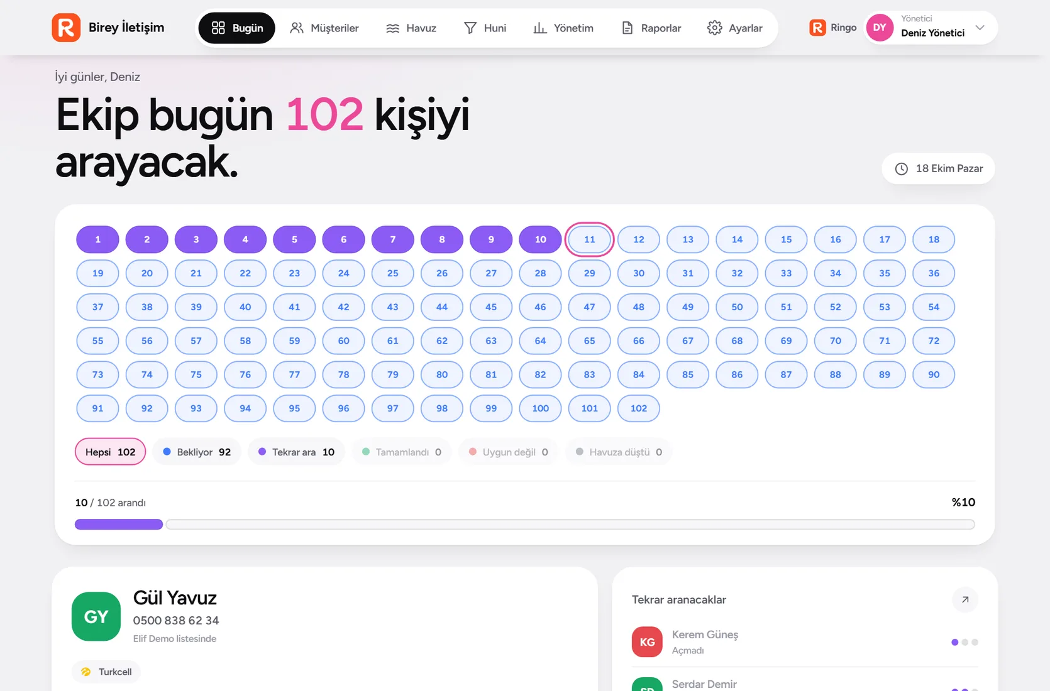The image size is (1050, 691).
Task: Click the Ringo logo icon
Action: 817,28
